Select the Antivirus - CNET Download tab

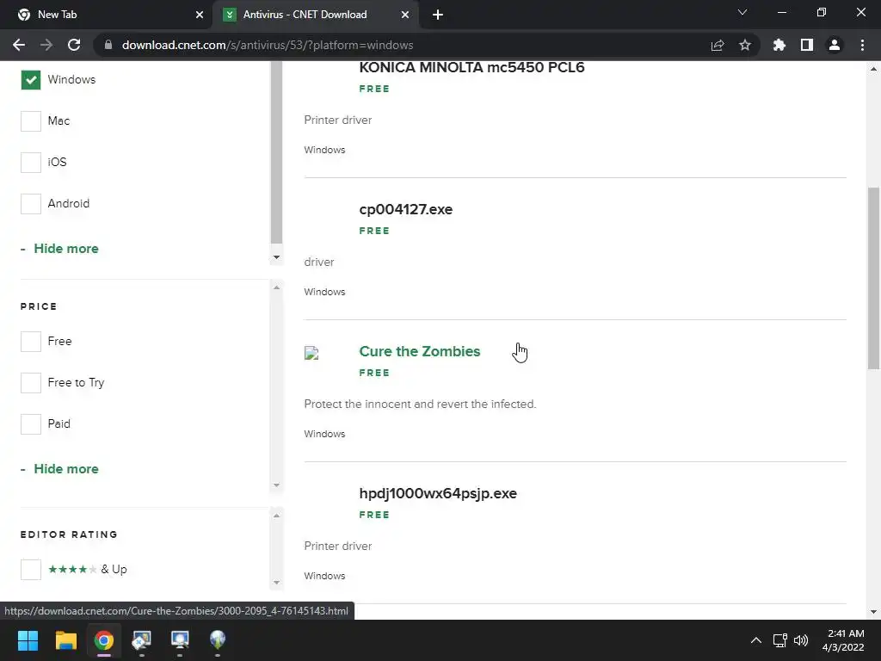[x=315, y=15]
